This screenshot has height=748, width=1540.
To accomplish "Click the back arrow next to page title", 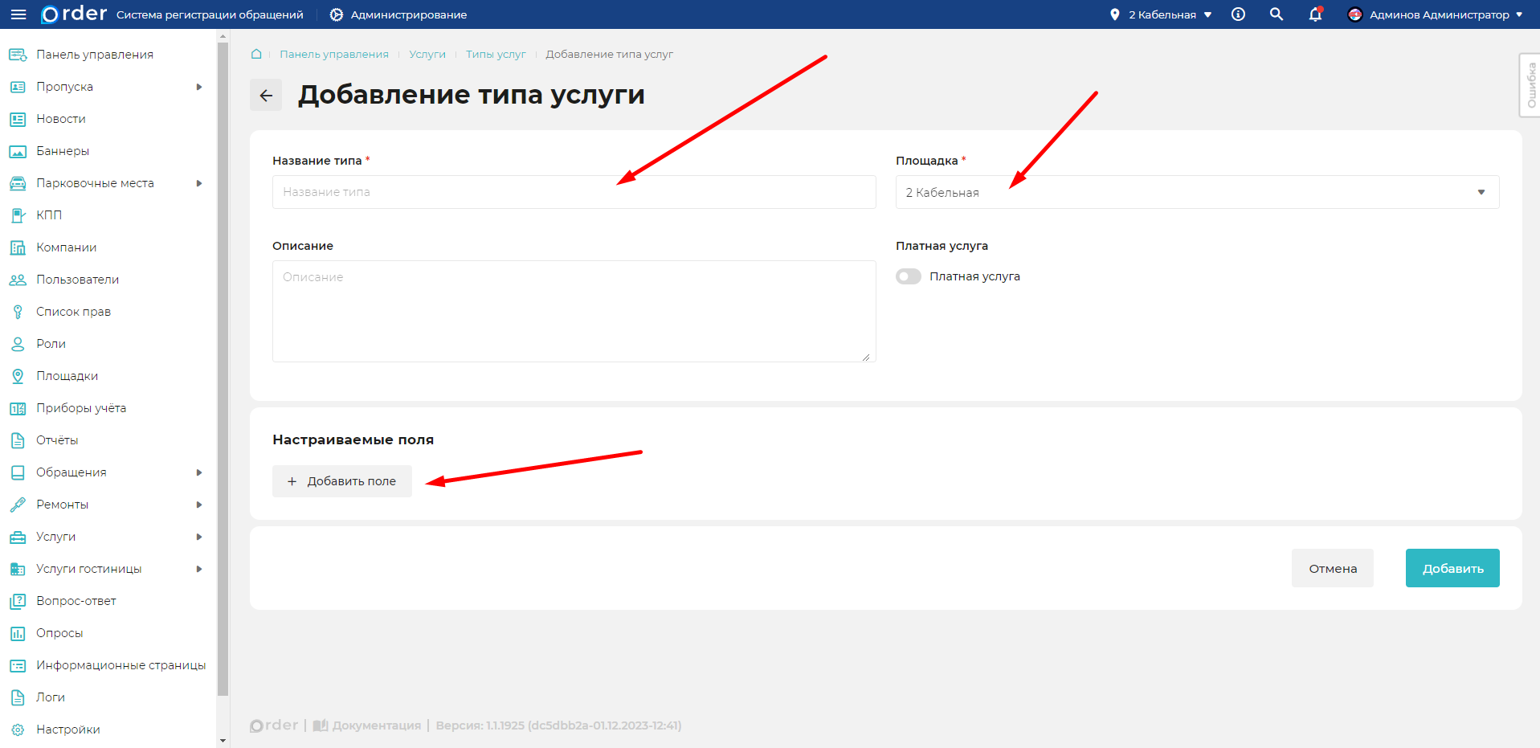I will point(265,95).
